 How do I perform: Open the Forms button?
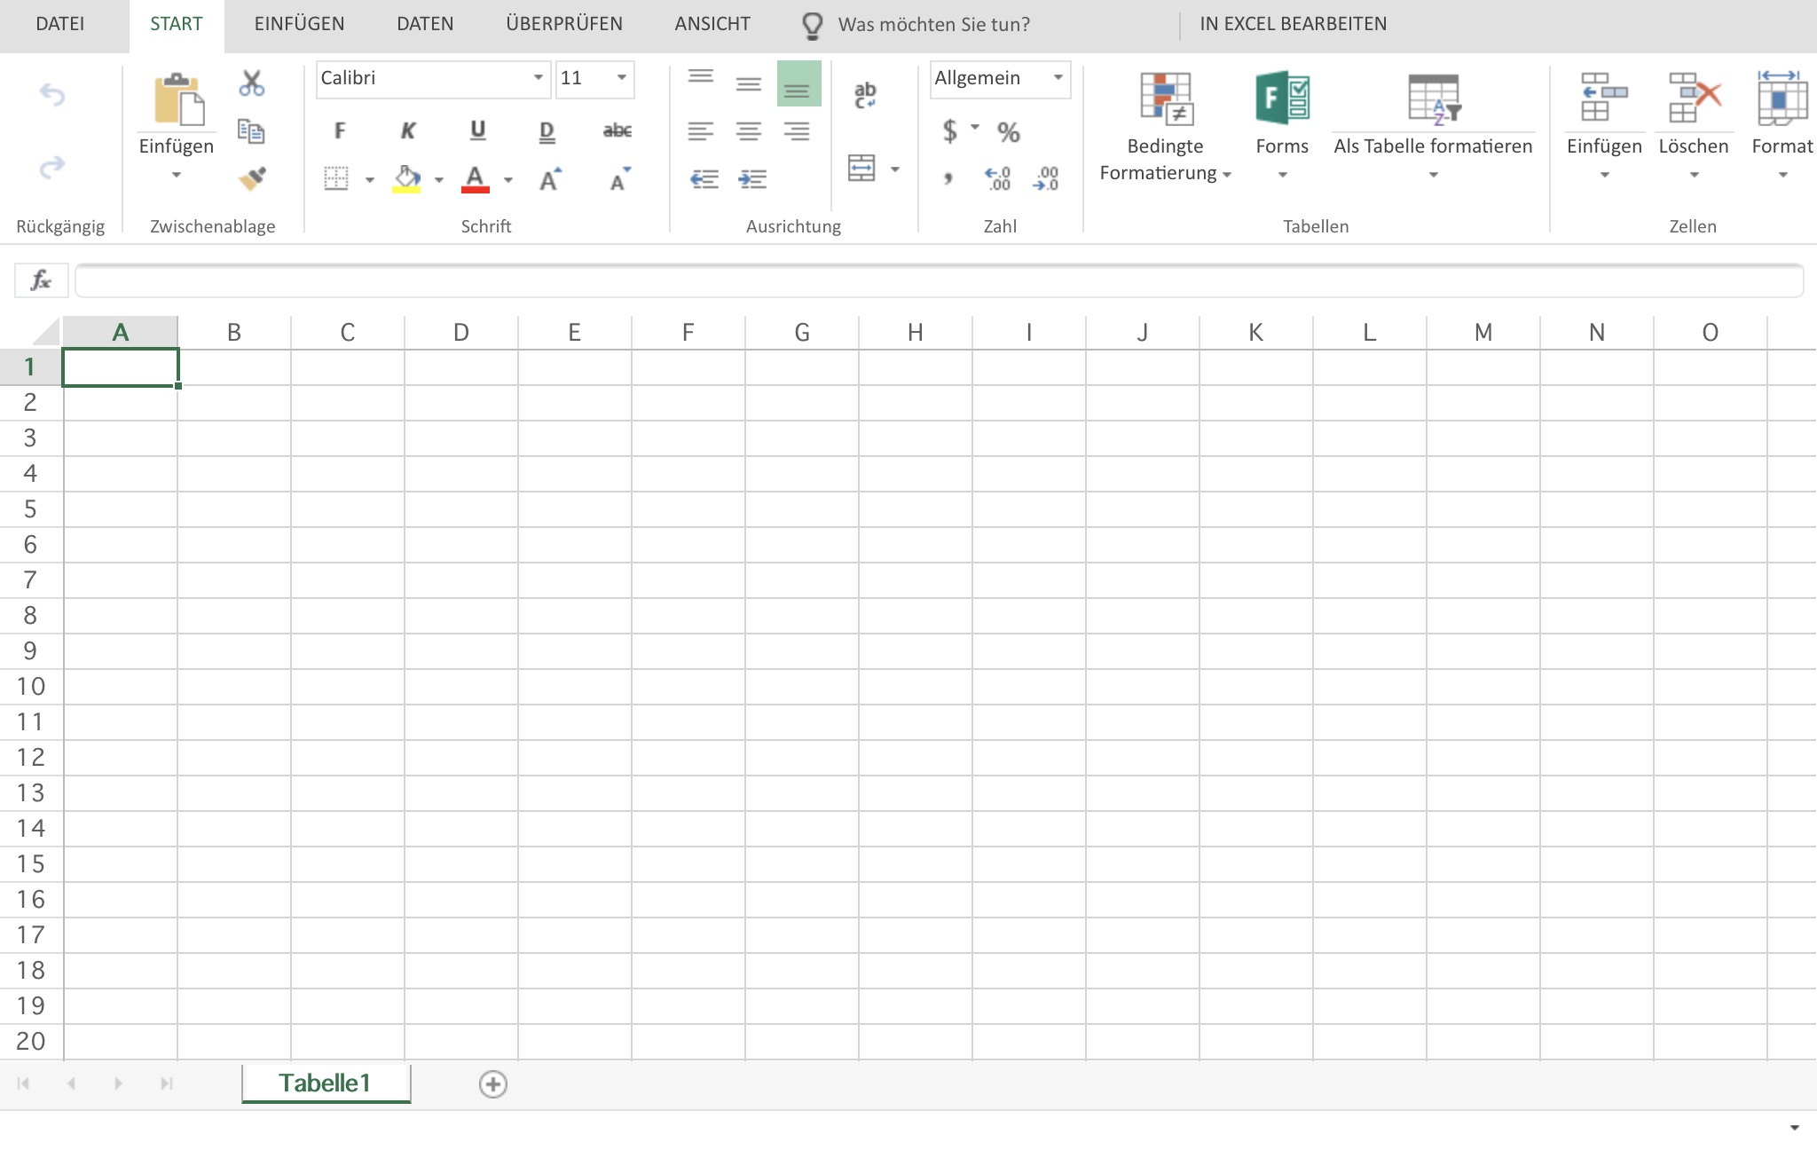(1282, 124)
